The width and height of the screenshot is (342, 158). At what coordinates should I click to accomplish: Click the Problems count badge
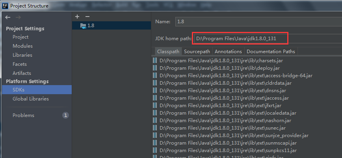(x=65, y=115)
